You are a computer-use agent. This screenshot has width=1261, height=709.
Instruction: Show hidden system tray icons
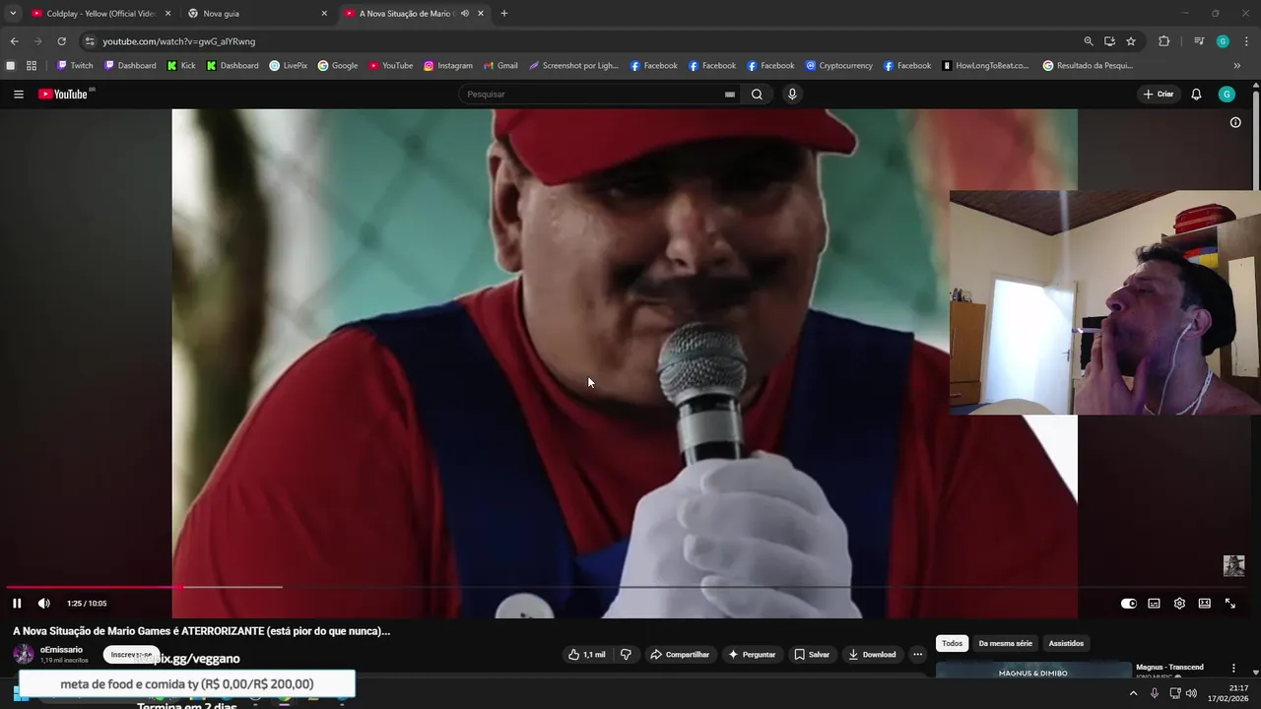(1133, 693)
